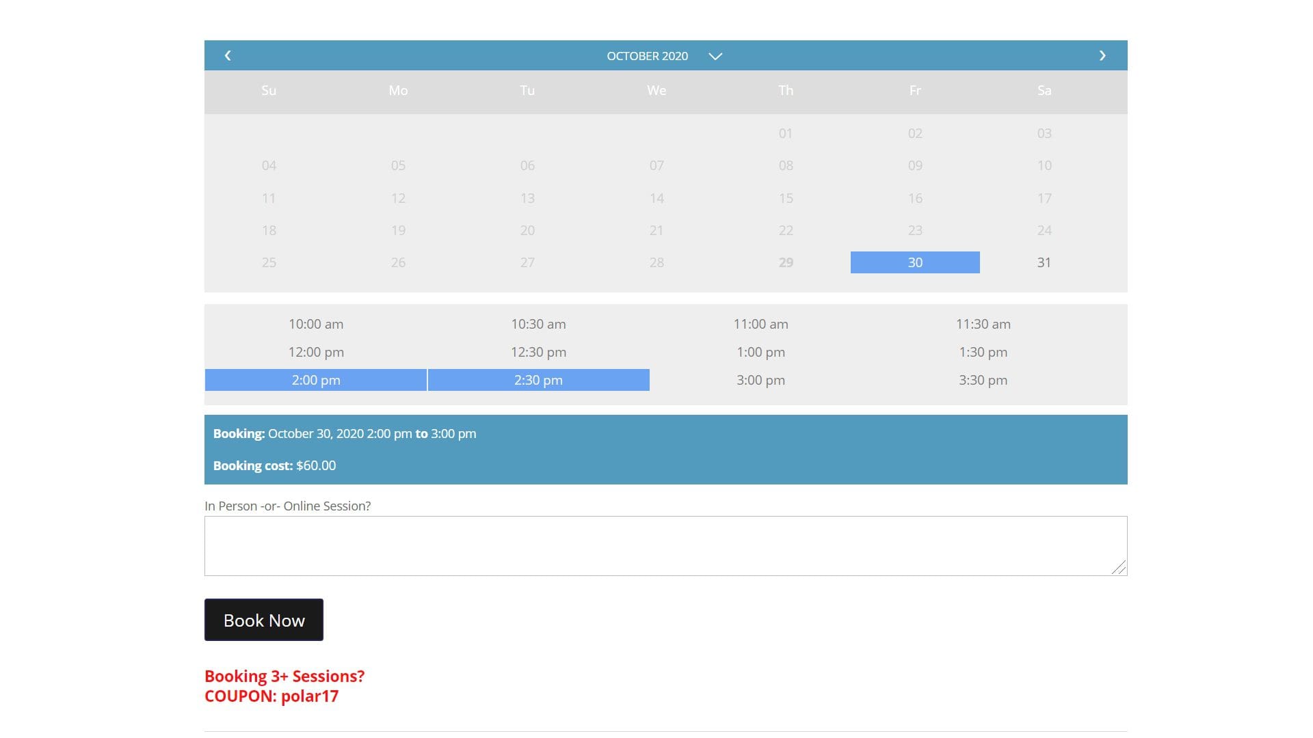Open the OCTOBER 2020 month dropdown
This screenshot has height=738, width=1313.
647,55
